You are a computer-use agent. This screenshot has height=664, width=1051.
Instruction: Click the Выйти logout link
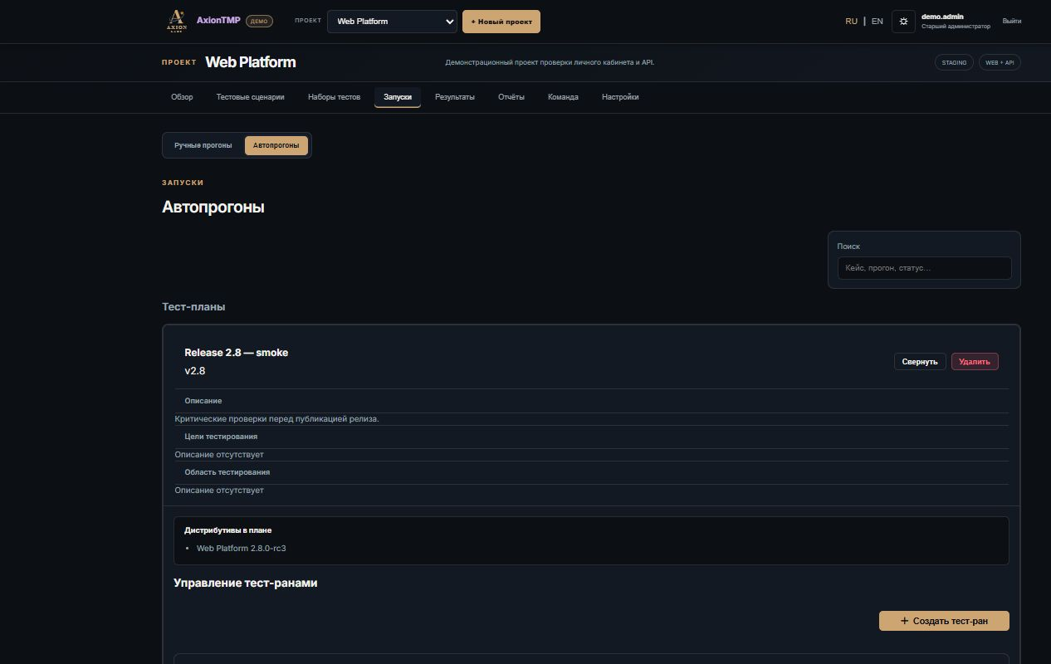[1012, 22]
